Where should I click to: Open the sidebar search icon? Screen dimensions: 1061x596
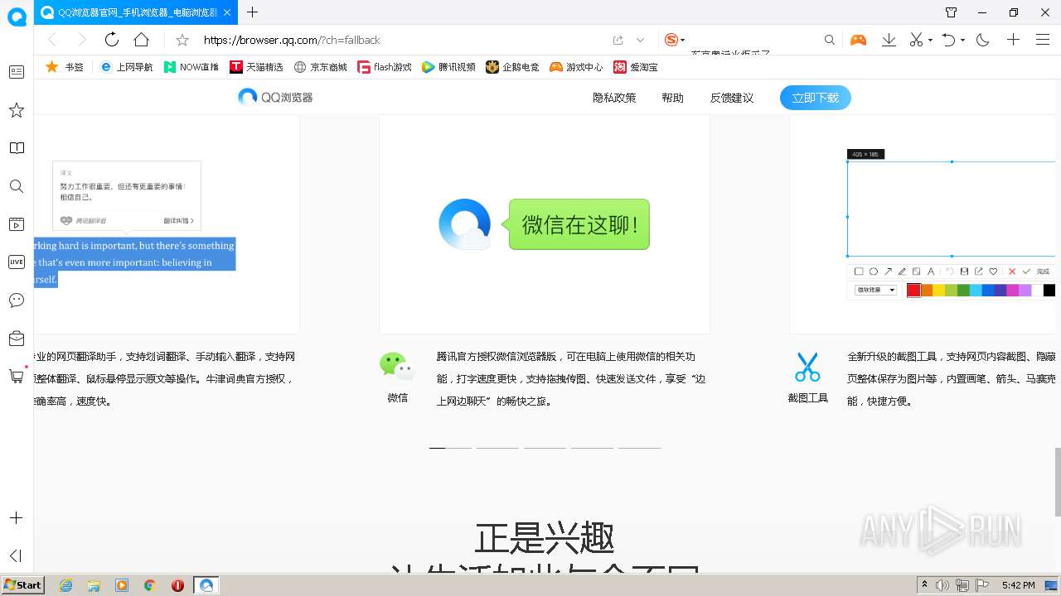[16, 186]
